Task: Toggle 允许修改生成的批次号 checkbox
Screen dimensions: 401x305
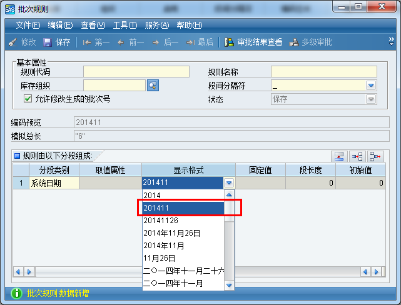Action: tap(28, 99)
